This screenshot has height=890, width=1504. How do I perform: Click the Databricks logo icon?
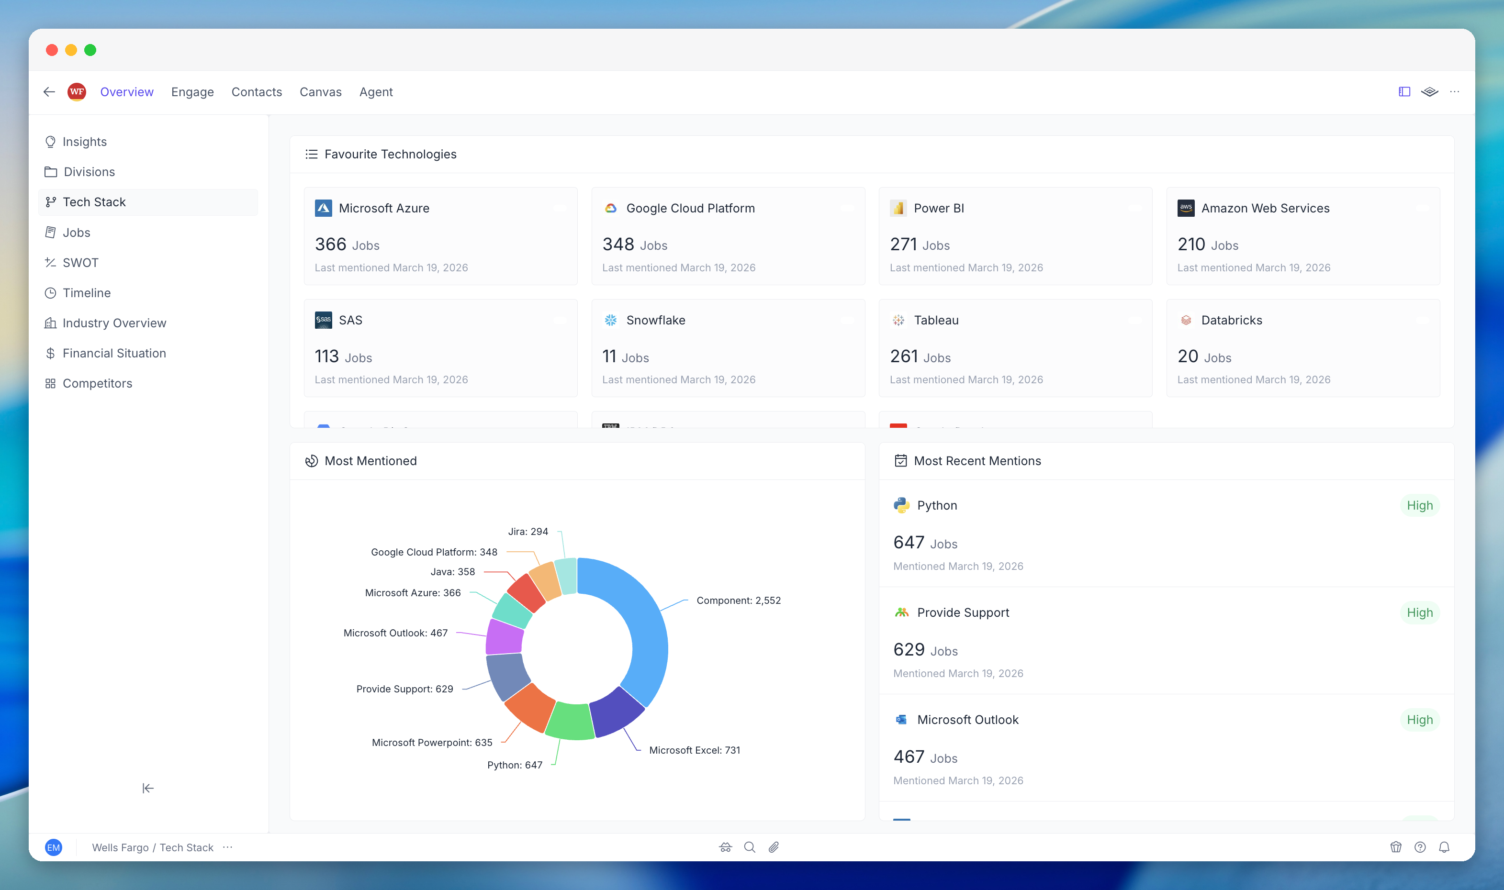pos(1186,320)
